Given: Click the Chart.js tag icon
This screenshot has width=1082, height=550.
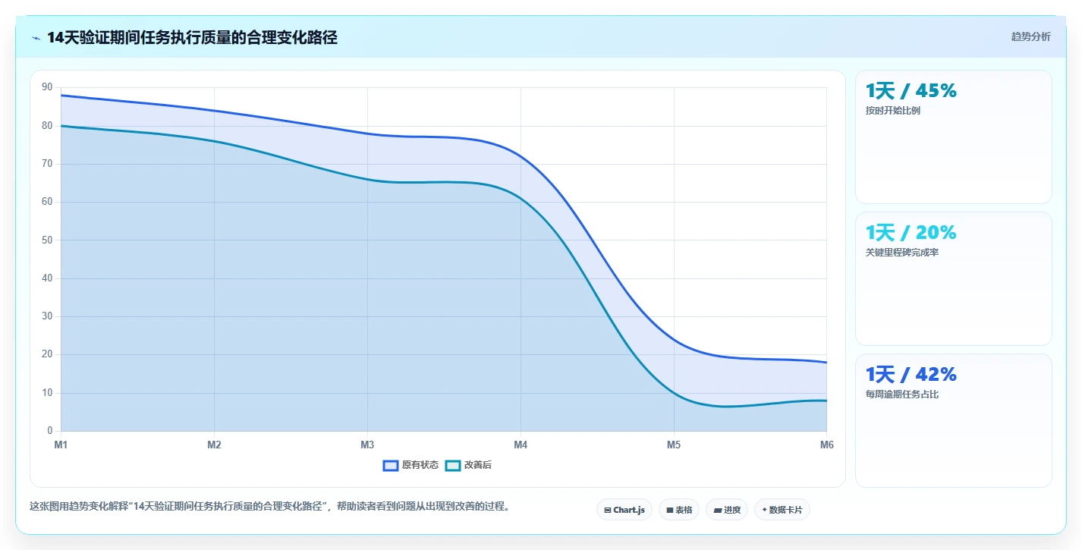Looking at the screenshot, I should coord(608,511).
